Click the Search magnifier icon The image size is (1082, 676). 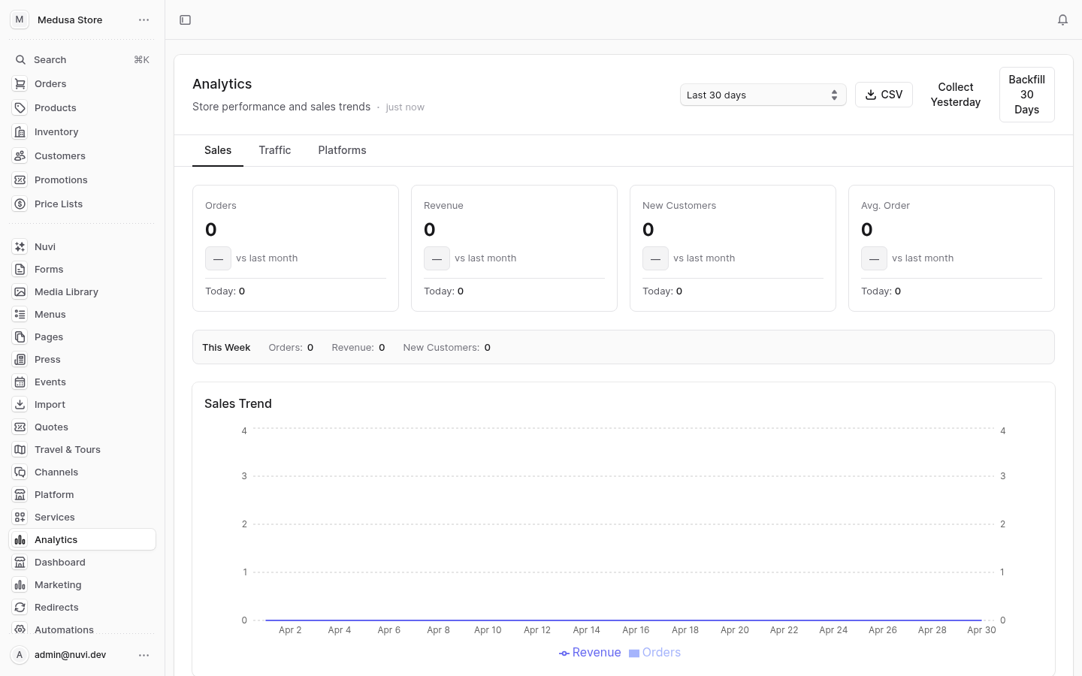(20, 60)
